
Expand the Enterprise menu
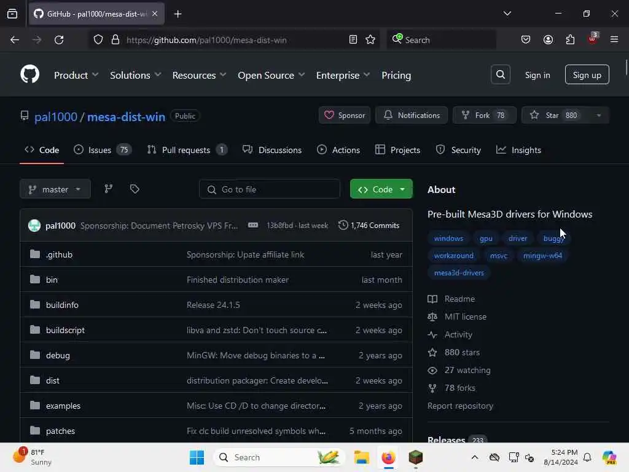[343, 75]
